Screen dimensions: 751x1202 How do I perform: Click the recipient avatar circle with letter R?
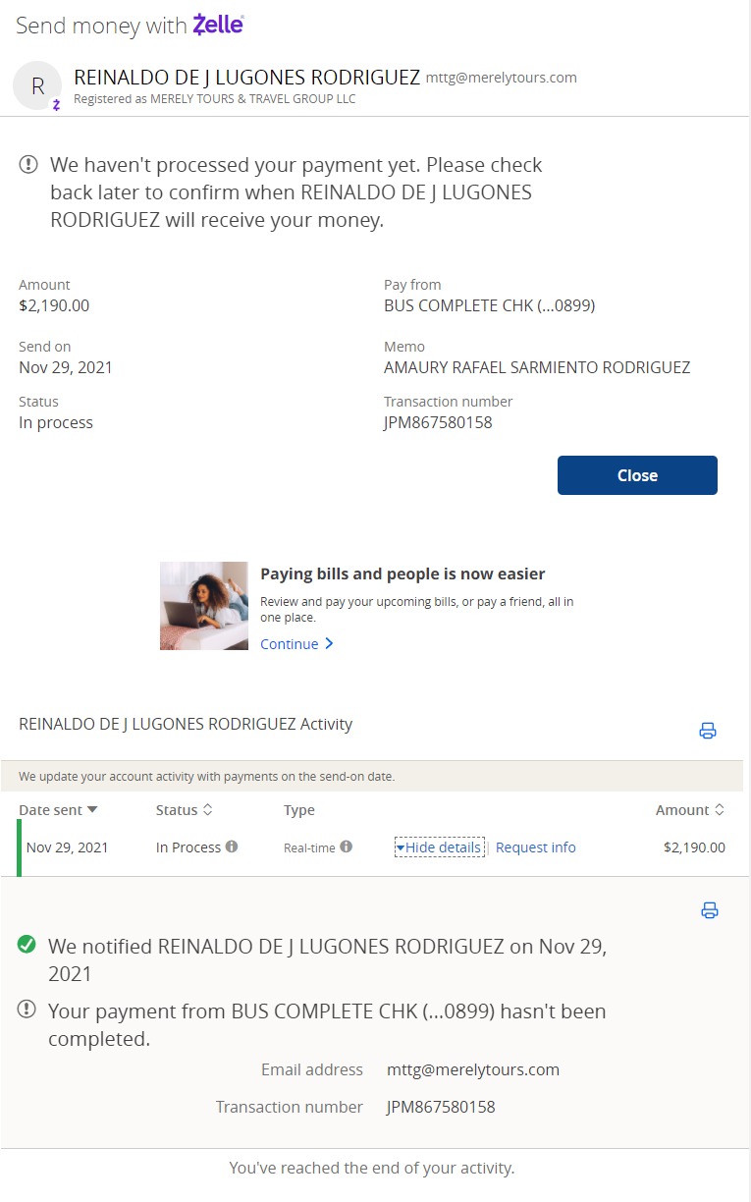tap(37, 85)
